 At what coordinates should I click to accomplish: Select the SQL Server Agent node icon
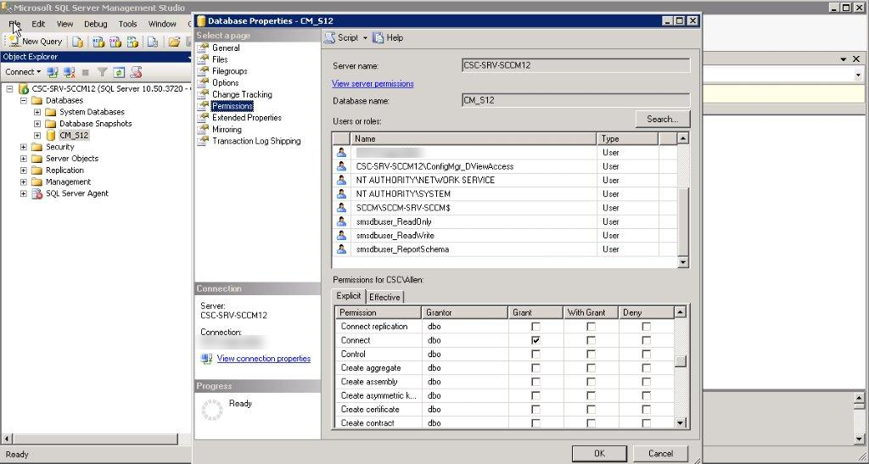[37, 193]
